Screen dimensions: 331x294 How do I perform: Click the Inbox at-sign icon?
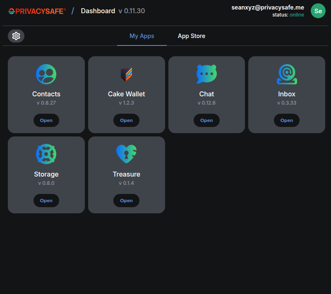287,74
